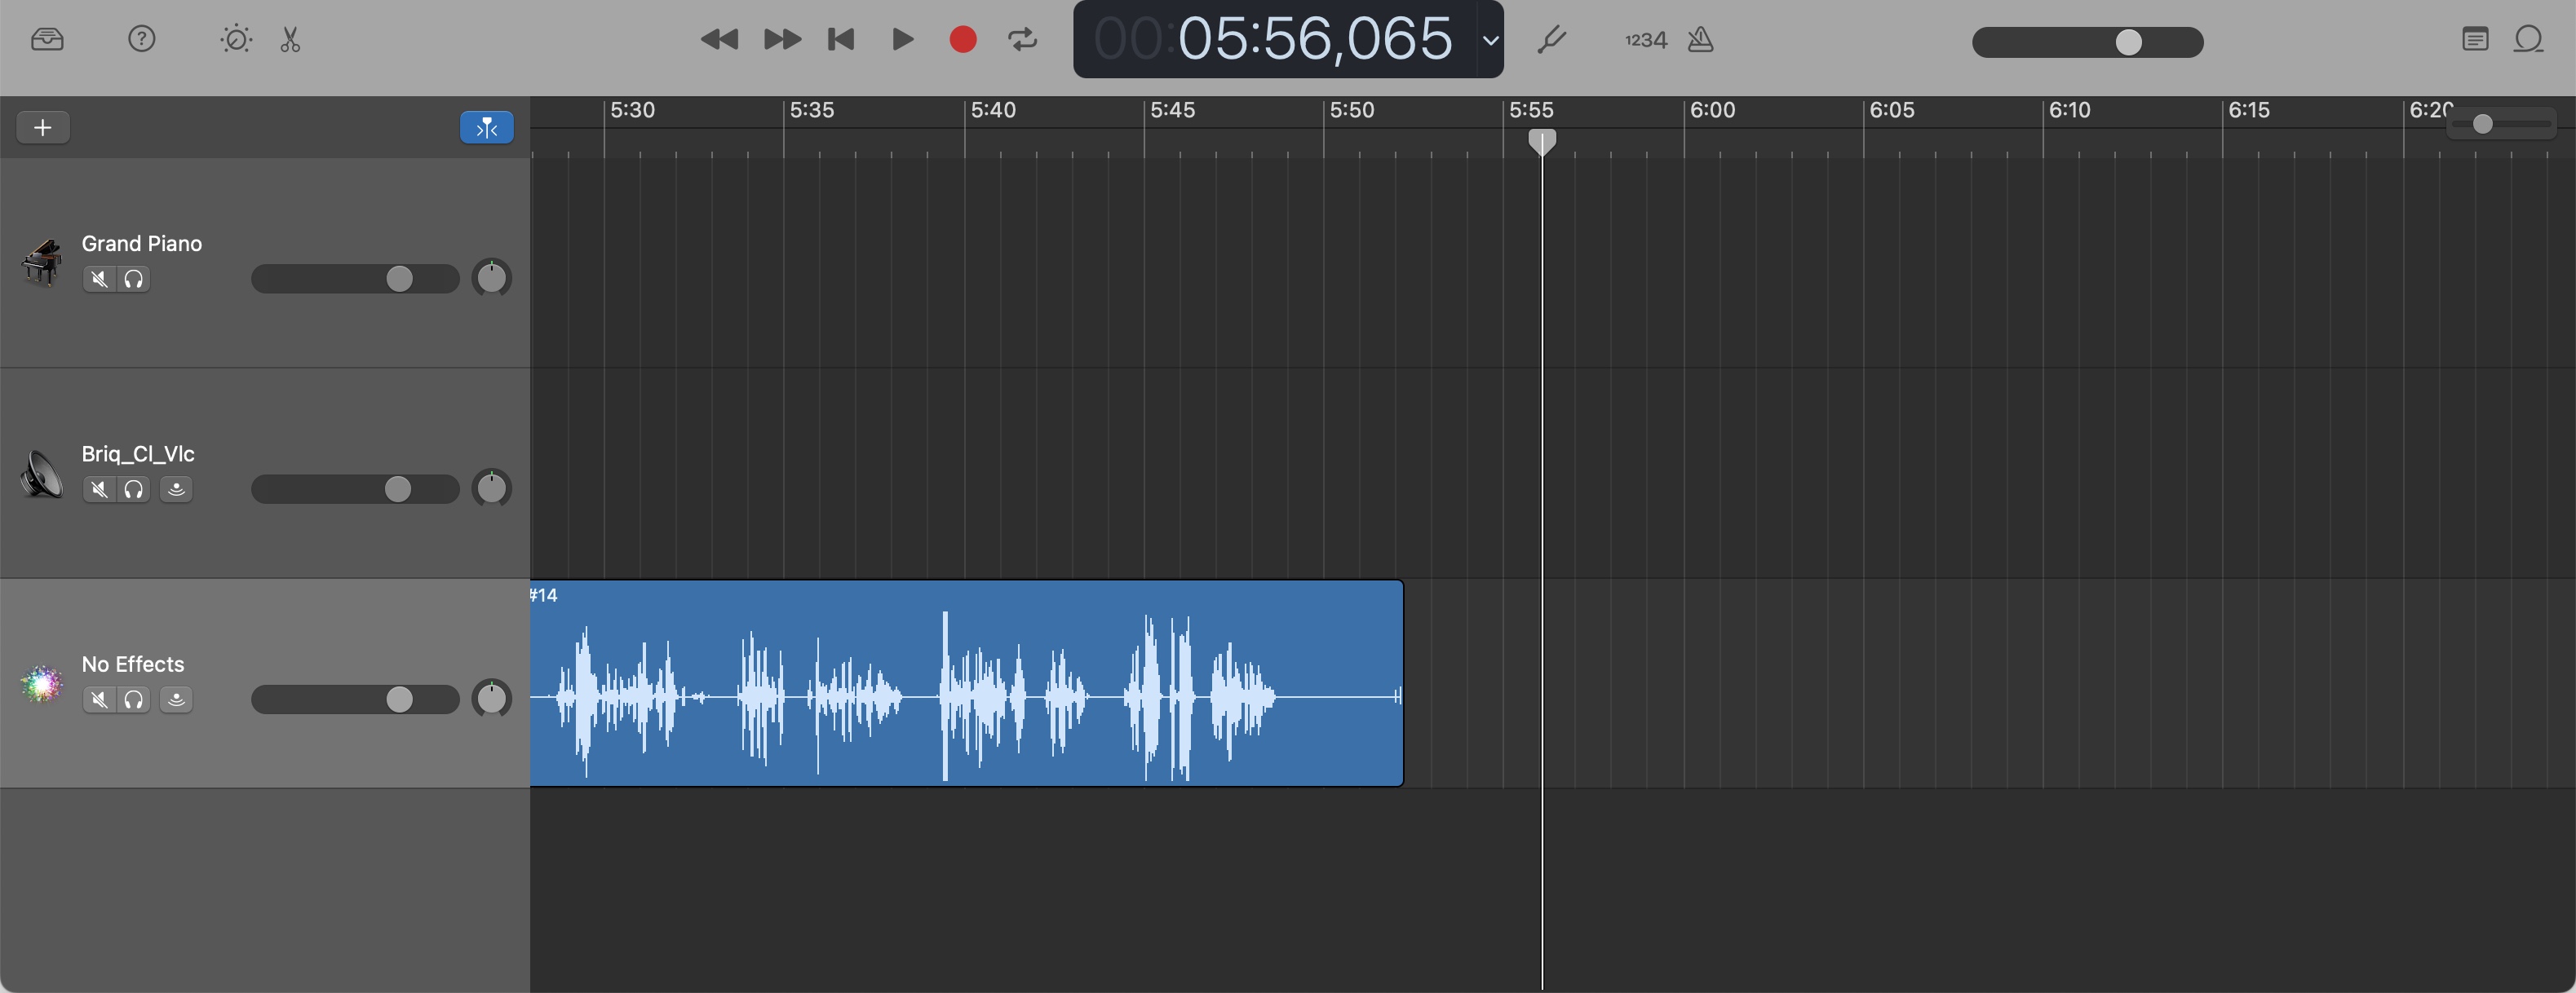This screenshot has height=993, width=2576.
Task: Toggle Smart Controls dial button
Action: coord(236,40)
